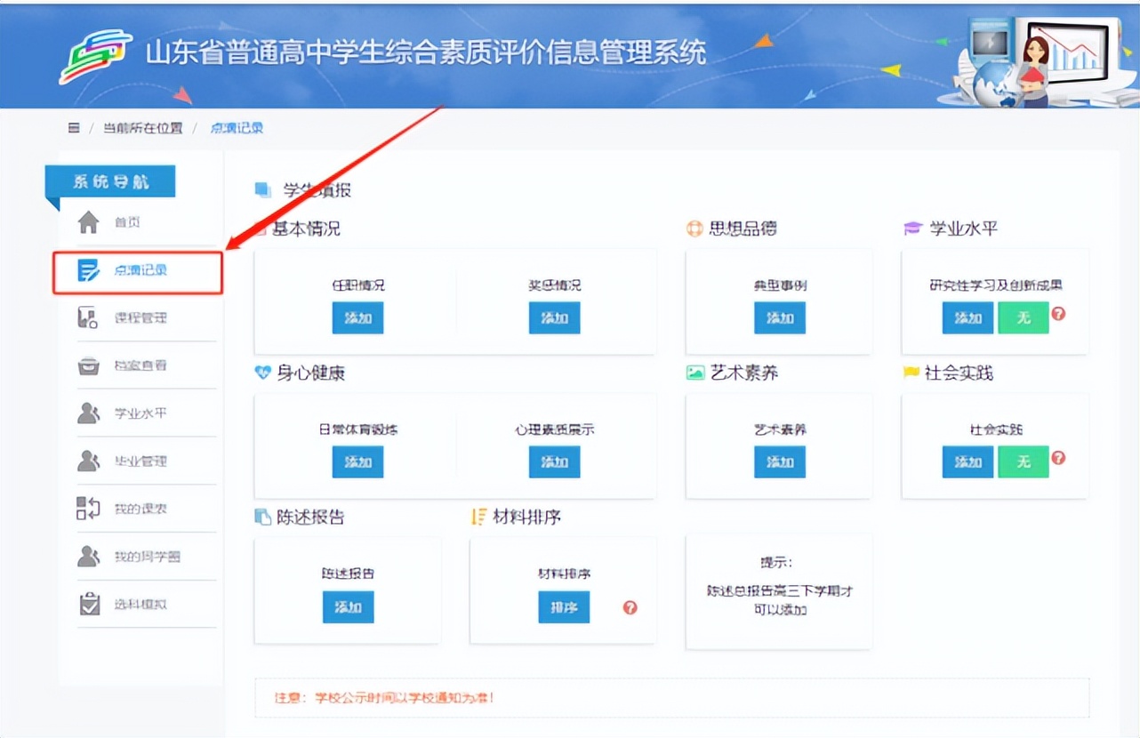1140x738 pixels.
Task: Click the 任职情况 card label
Action: coord(358,286)
